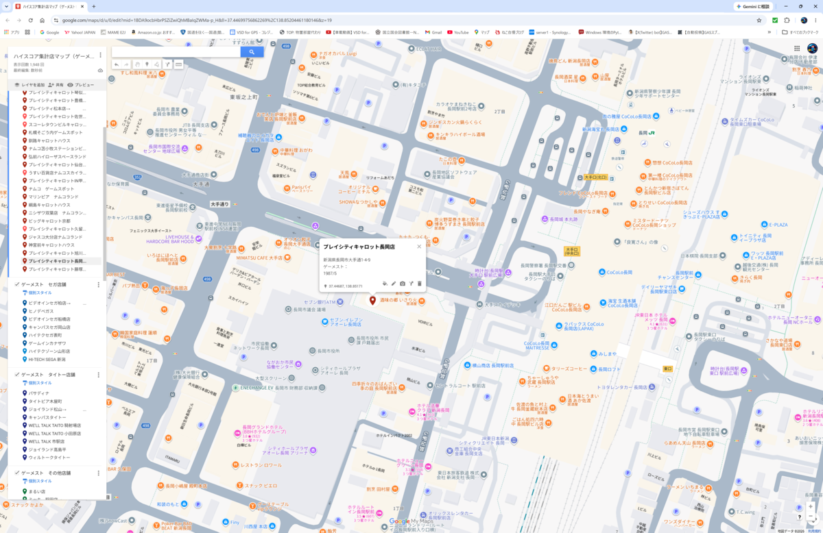Click delete trash icon in info popup
823x533 pixels.
[x=420, y=283]
